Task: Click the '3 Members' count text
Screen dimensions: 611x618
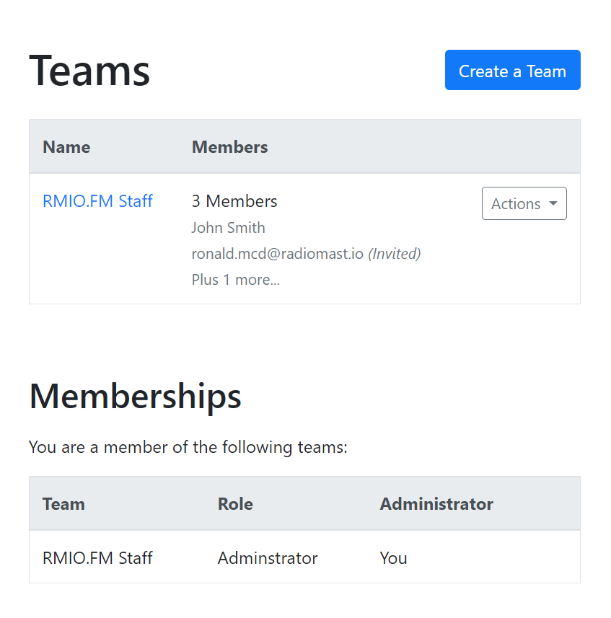Action: (234, 201)
